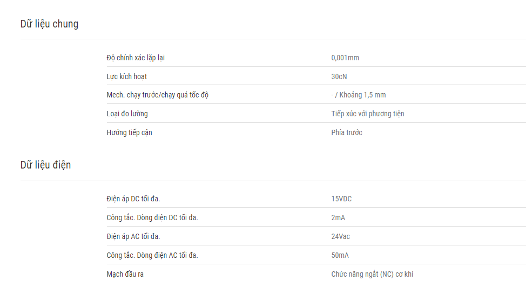Click the 15VDC value

341,199
